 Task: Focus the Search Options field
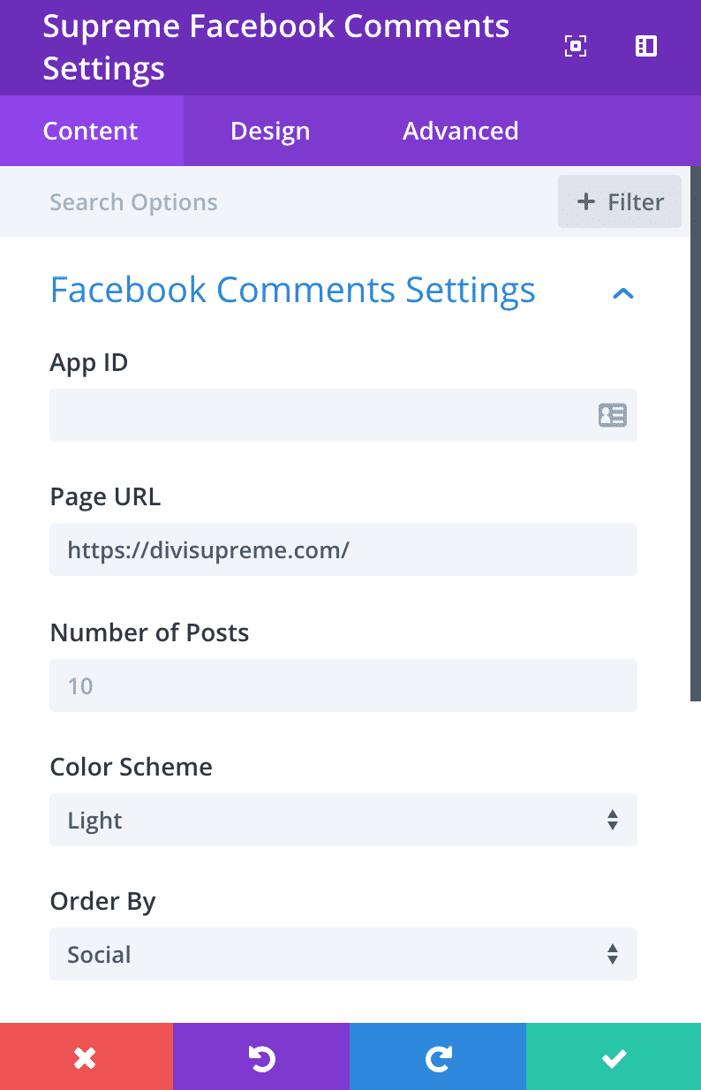291,201
